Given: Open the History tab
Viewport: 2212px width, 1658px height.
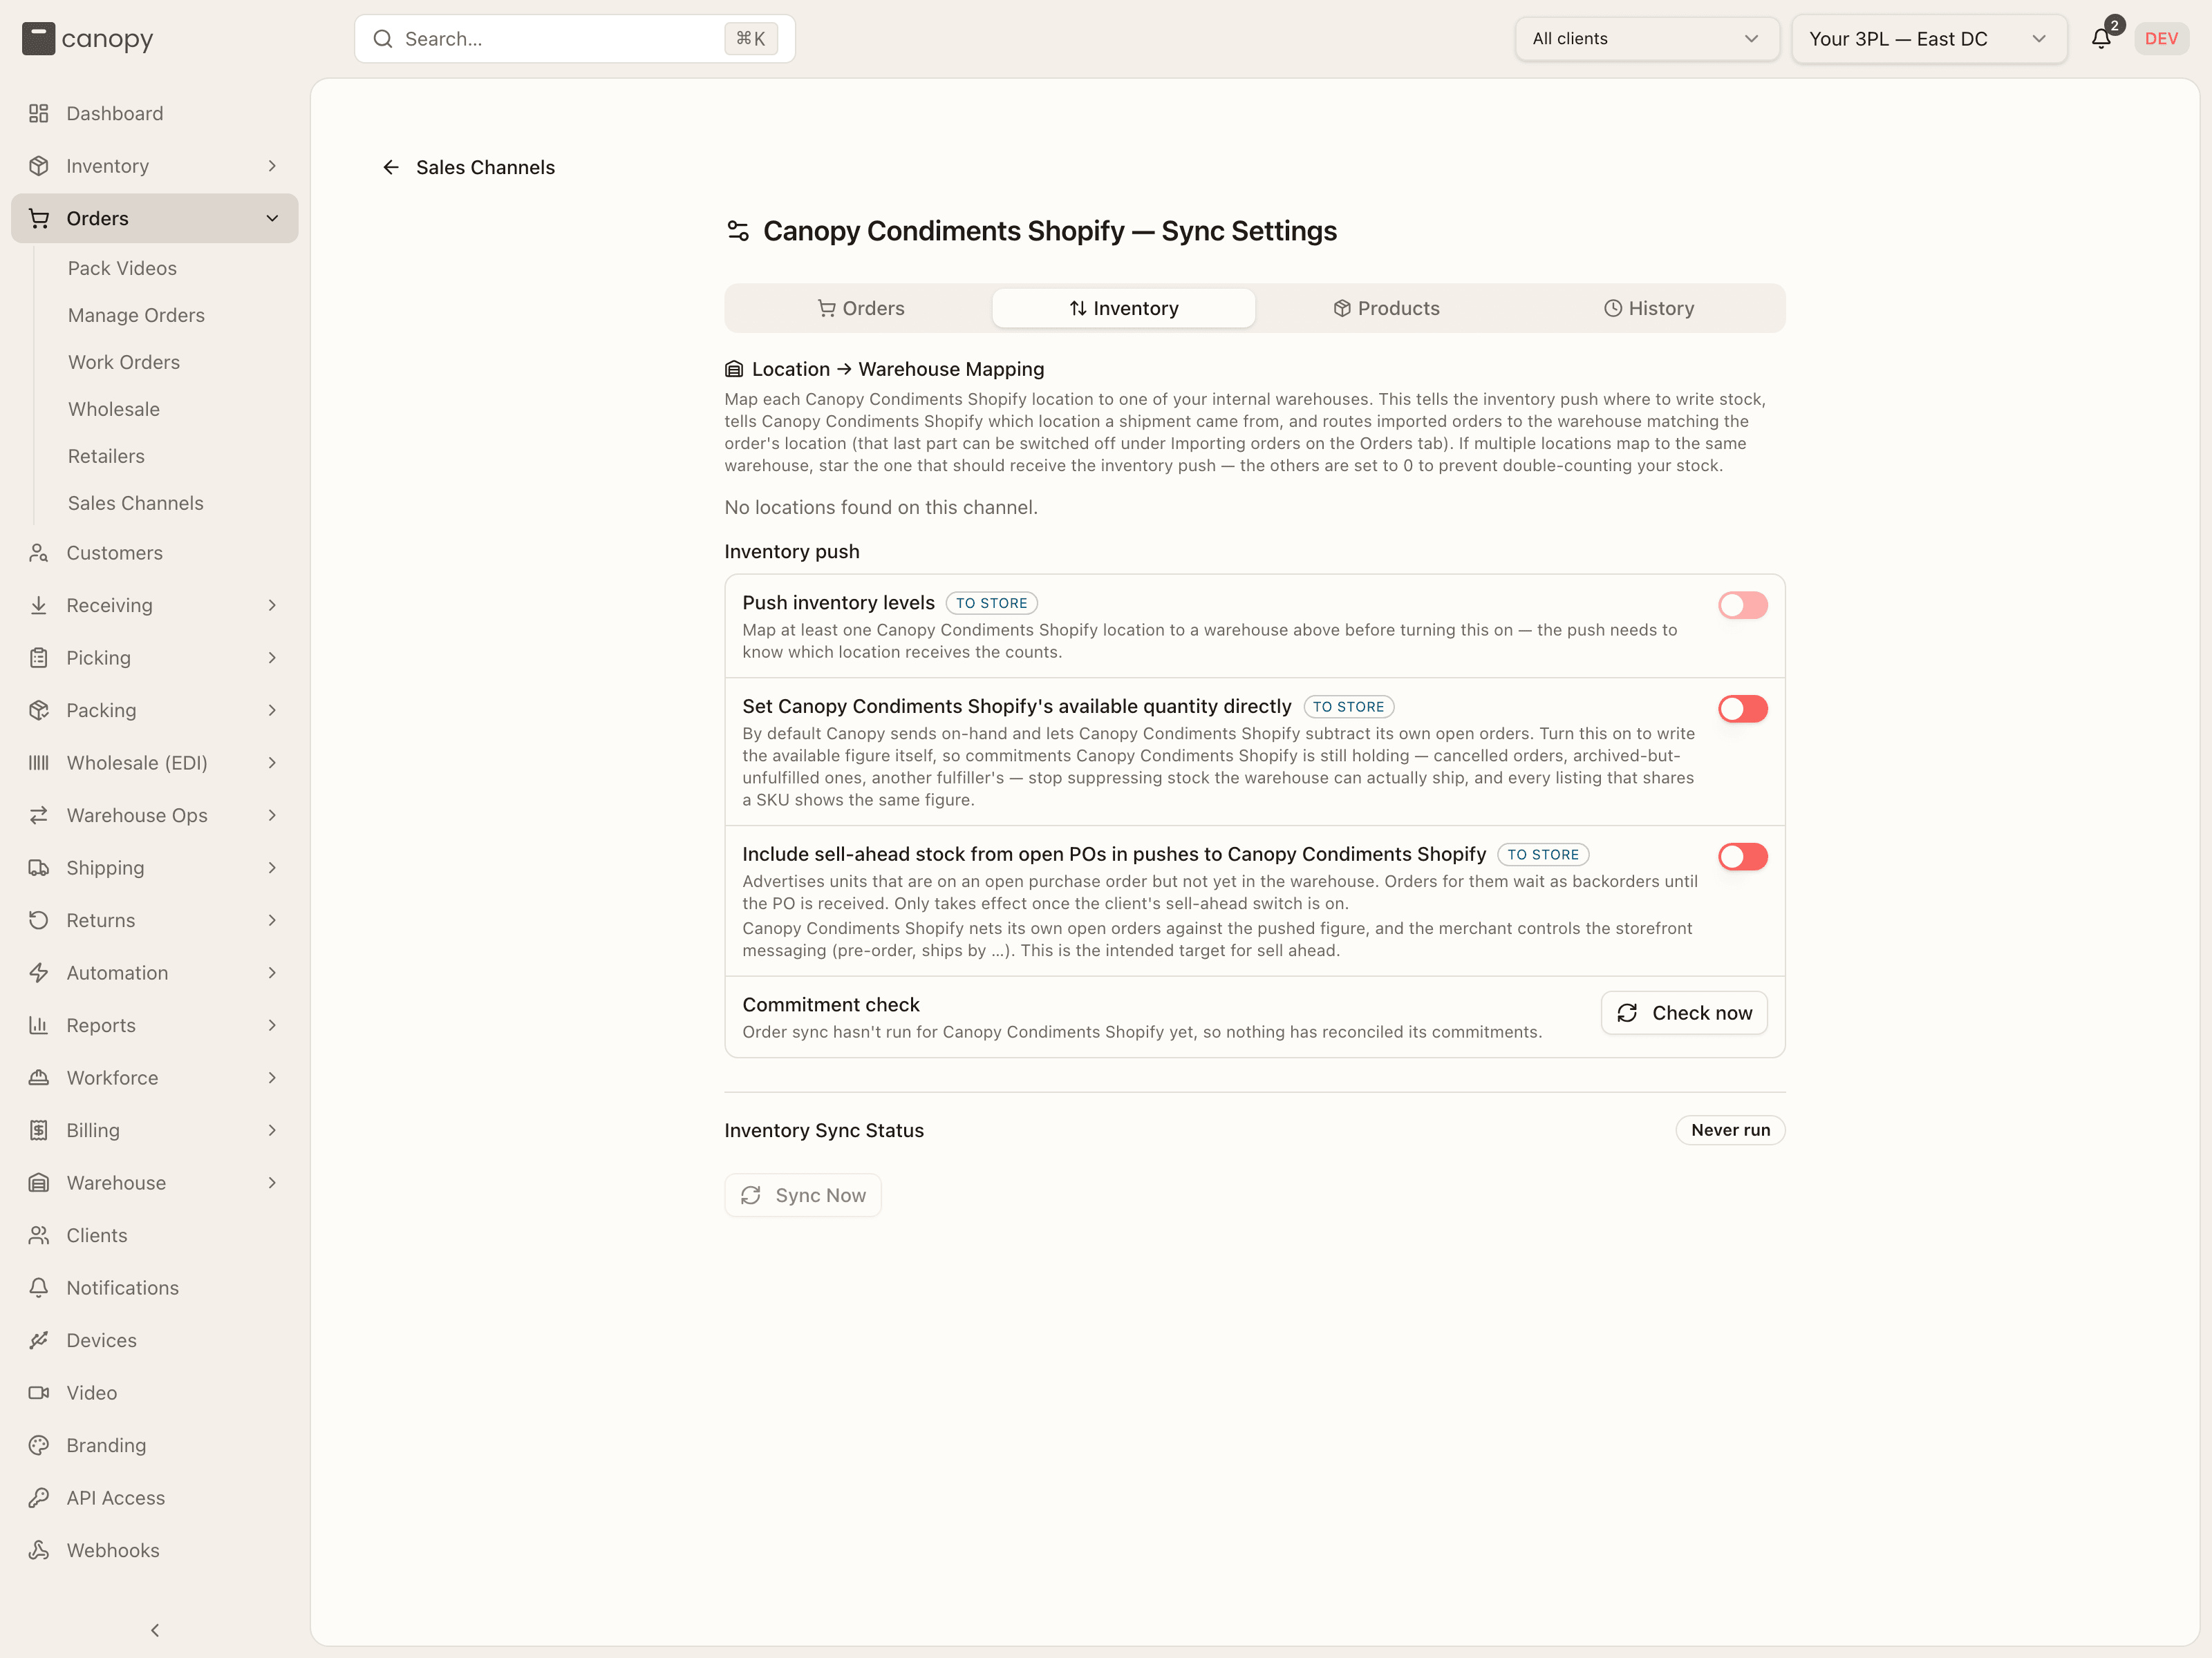Looking at the screenshot, I should coord(1649,308).
